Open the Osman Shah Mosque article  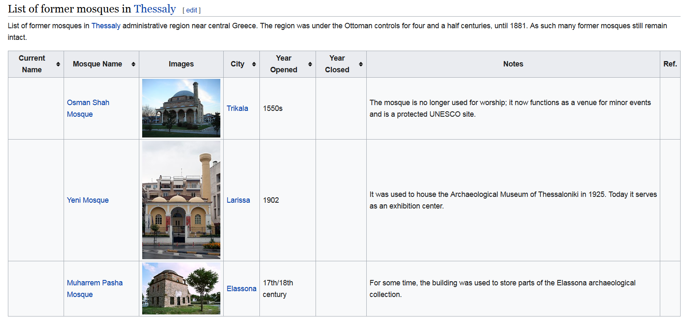tap(88, 108)
